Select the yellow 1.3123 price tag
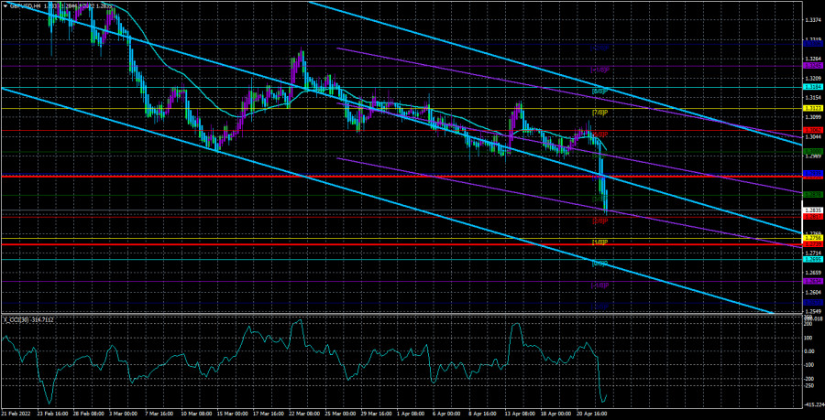 click(813, 108)
